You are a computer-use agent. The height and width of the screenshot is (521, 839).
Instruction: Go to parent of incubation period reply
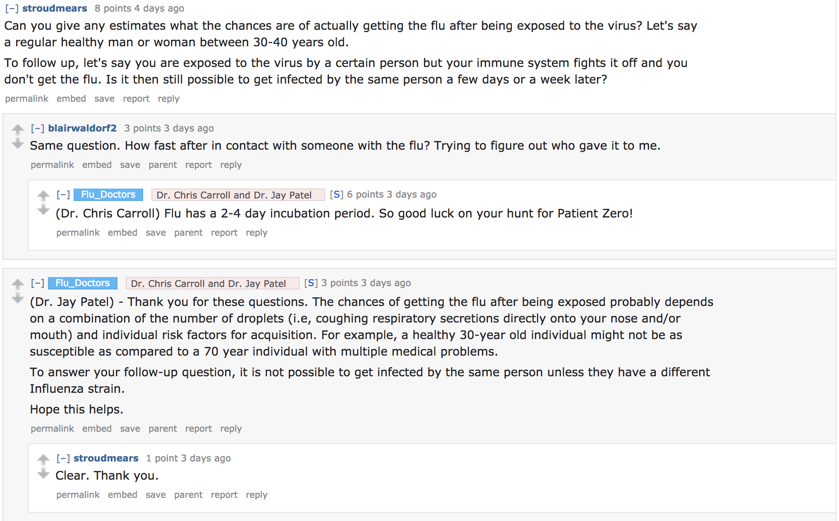pyautogui.click(x=188, y=232)
